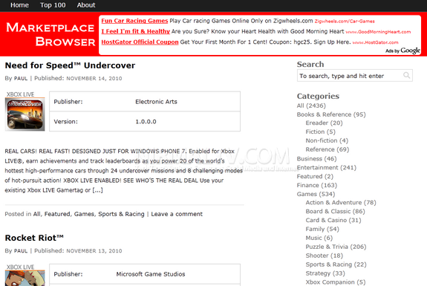
Task: Click the www.GoodMorningHeart.com ad URL
Action: [378, 32]
